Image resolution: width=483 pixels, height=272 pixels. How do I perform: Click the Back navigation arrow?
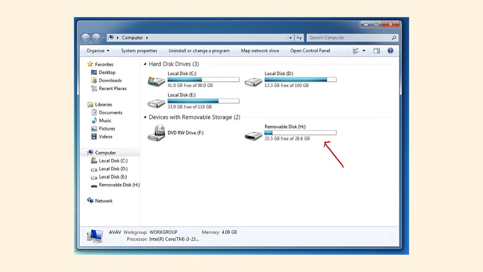85,38
